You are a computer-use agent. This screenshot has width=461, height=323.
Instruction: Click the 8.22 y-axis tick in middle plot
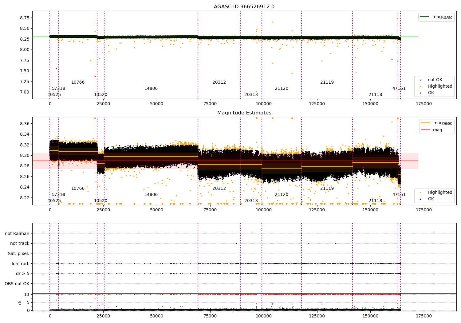click(24, 198)
